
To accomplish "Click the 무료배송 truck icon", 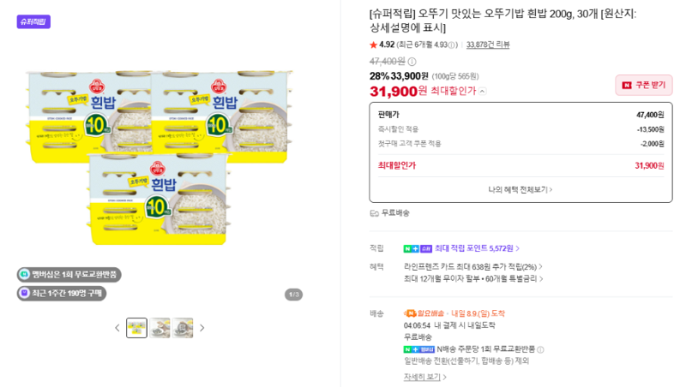I will coord(374,213).
